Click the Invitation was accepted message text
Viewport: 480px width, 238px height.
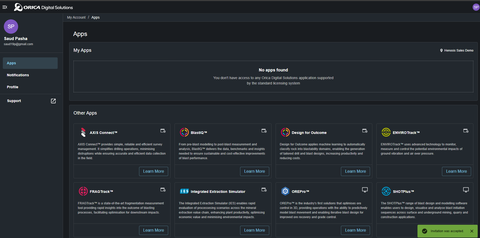point(447,231)
